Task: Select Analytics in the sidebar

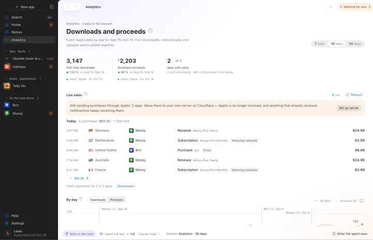Action: coord(29,40)
